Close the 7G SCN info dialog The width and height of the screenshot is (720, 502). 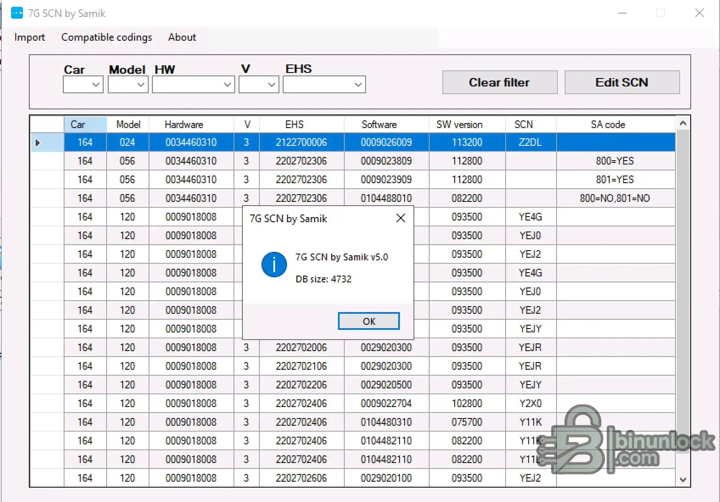pos(400,218)
